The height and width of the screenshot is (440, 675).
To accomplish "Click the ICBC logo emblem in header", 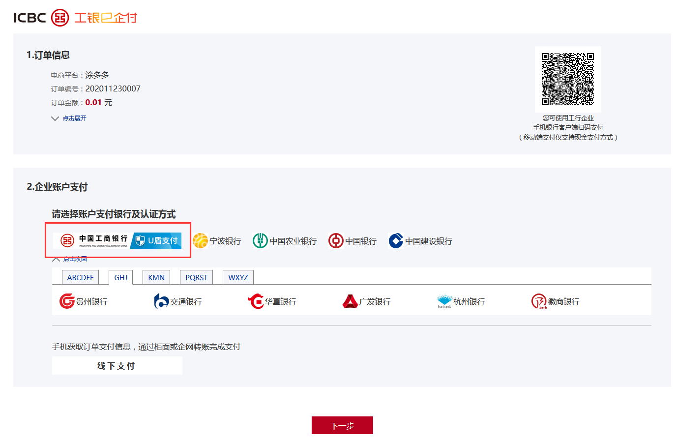I will tap(60, 18).
